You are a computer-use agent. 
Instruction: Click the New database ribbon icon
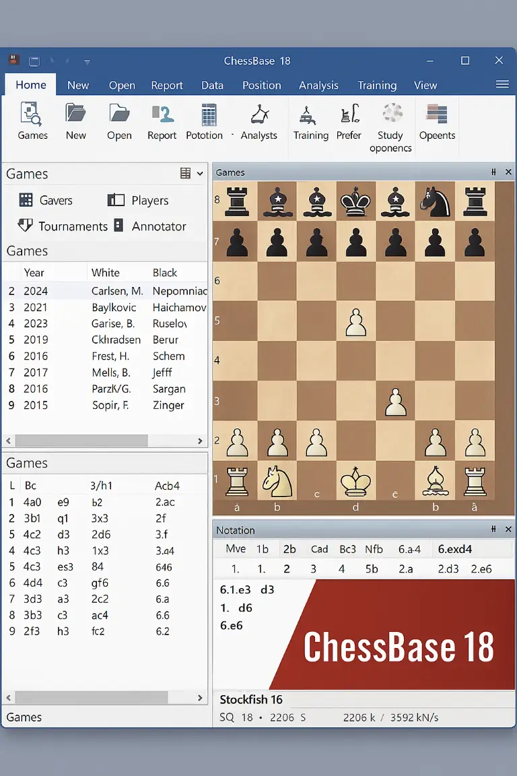(75, 121)
